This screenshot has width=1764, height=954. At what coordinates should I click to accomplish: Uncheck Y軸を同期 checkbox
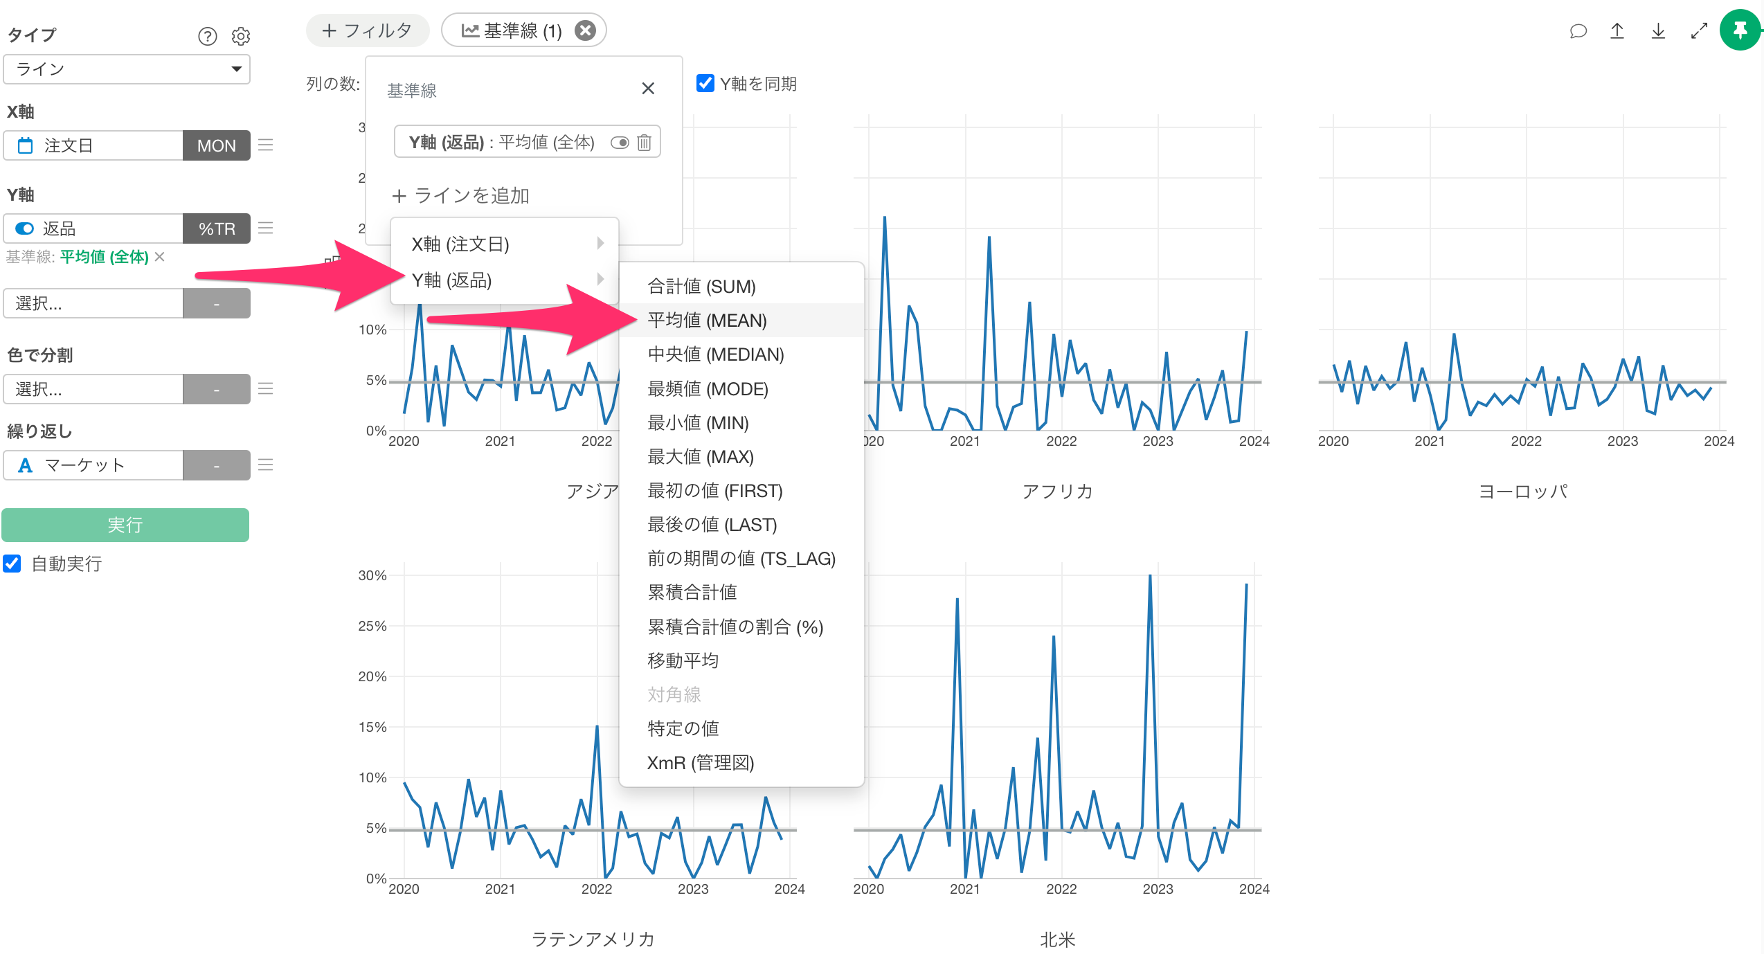coord(705,84)
